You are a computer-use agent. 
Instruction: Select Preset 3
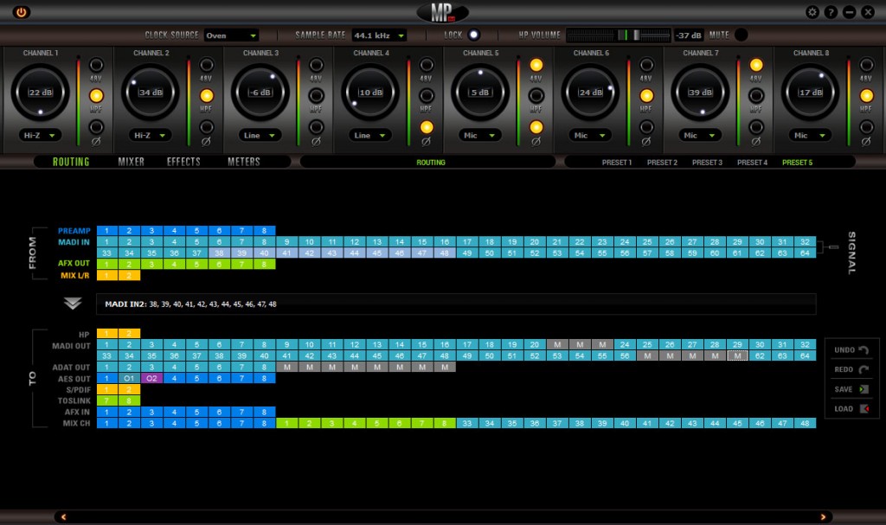707,163
